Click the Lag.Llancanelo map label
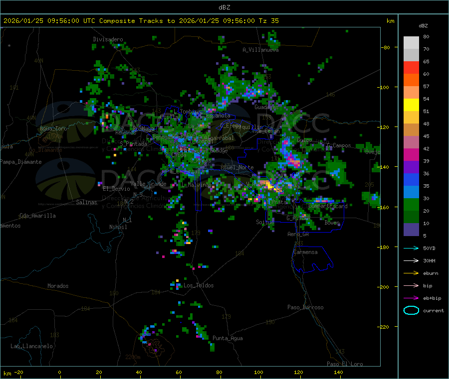Viewport: 449px width, 379px height. tap(31, 346)
